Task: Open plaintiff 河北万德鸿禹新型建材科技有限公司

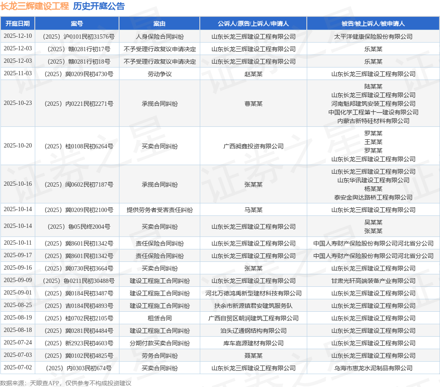Action: click(x=253, y=293)
